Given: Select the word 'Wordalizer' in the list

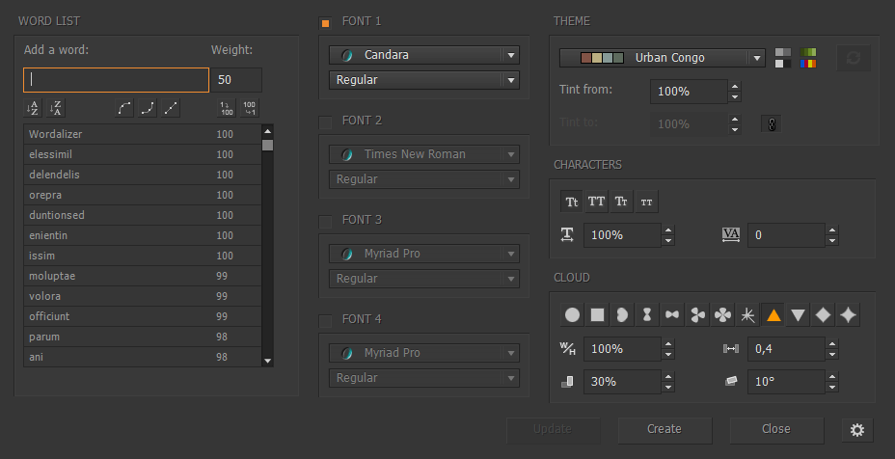Looking at the screenshot, I should pyautogui.click(x=116, y=135).
